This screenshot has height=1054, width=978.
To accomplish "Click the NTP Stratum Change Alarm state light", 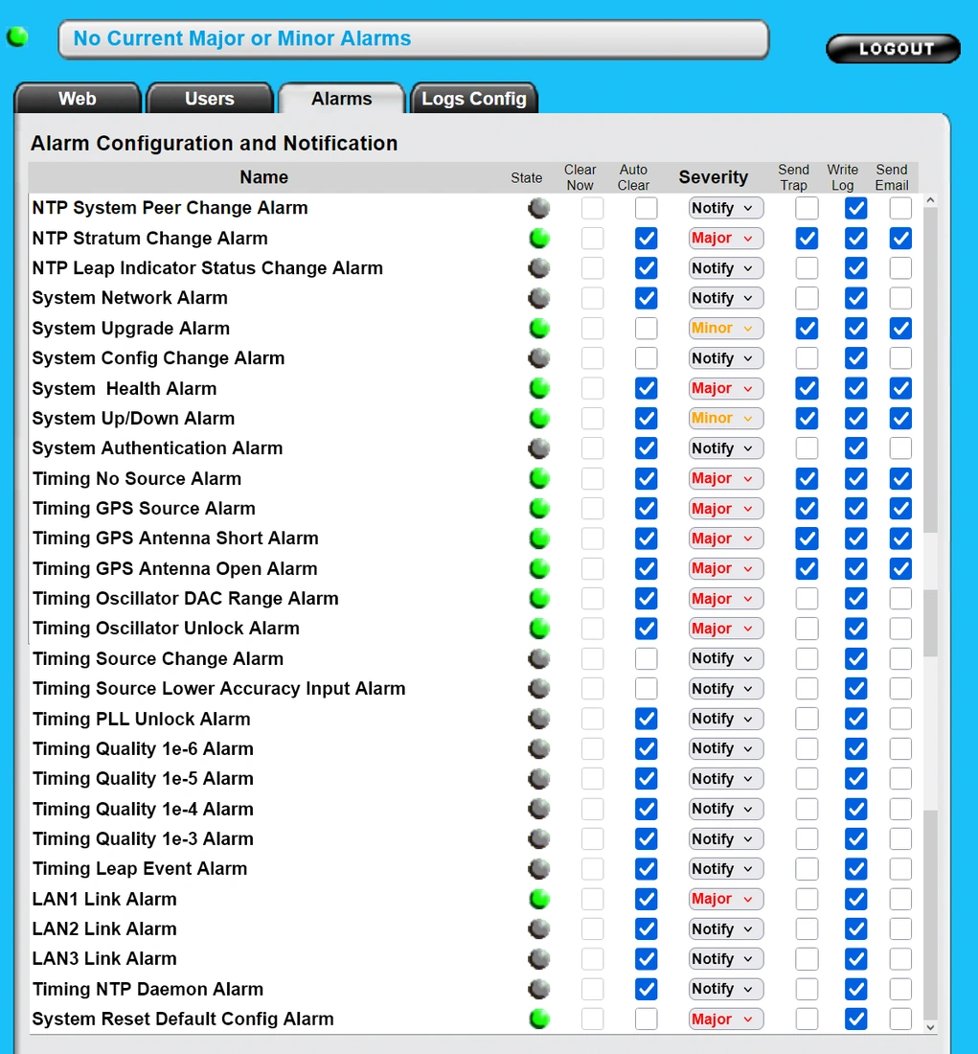I will click(538, 238).
